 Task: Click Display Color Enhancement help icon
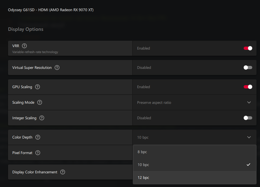coord(63,172)
